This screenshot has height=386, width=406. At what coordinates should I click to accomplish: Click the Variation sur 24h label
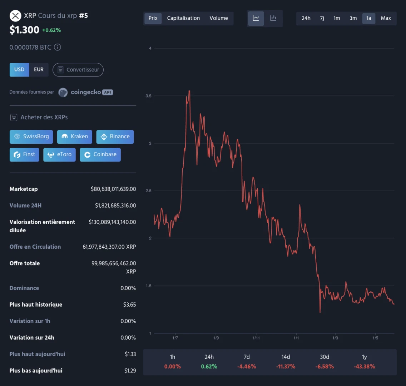(32, 338)
